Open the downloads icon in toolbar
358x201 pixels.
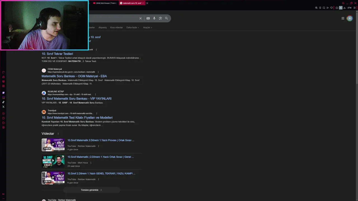[x=345, y=8]
